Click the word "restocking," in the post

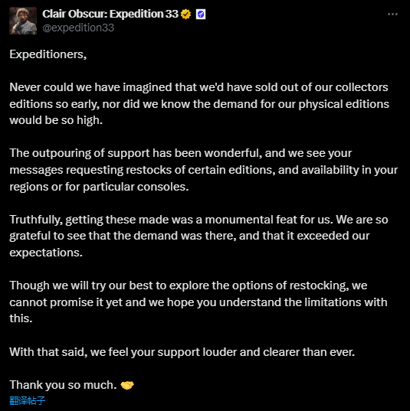[319, 285]
